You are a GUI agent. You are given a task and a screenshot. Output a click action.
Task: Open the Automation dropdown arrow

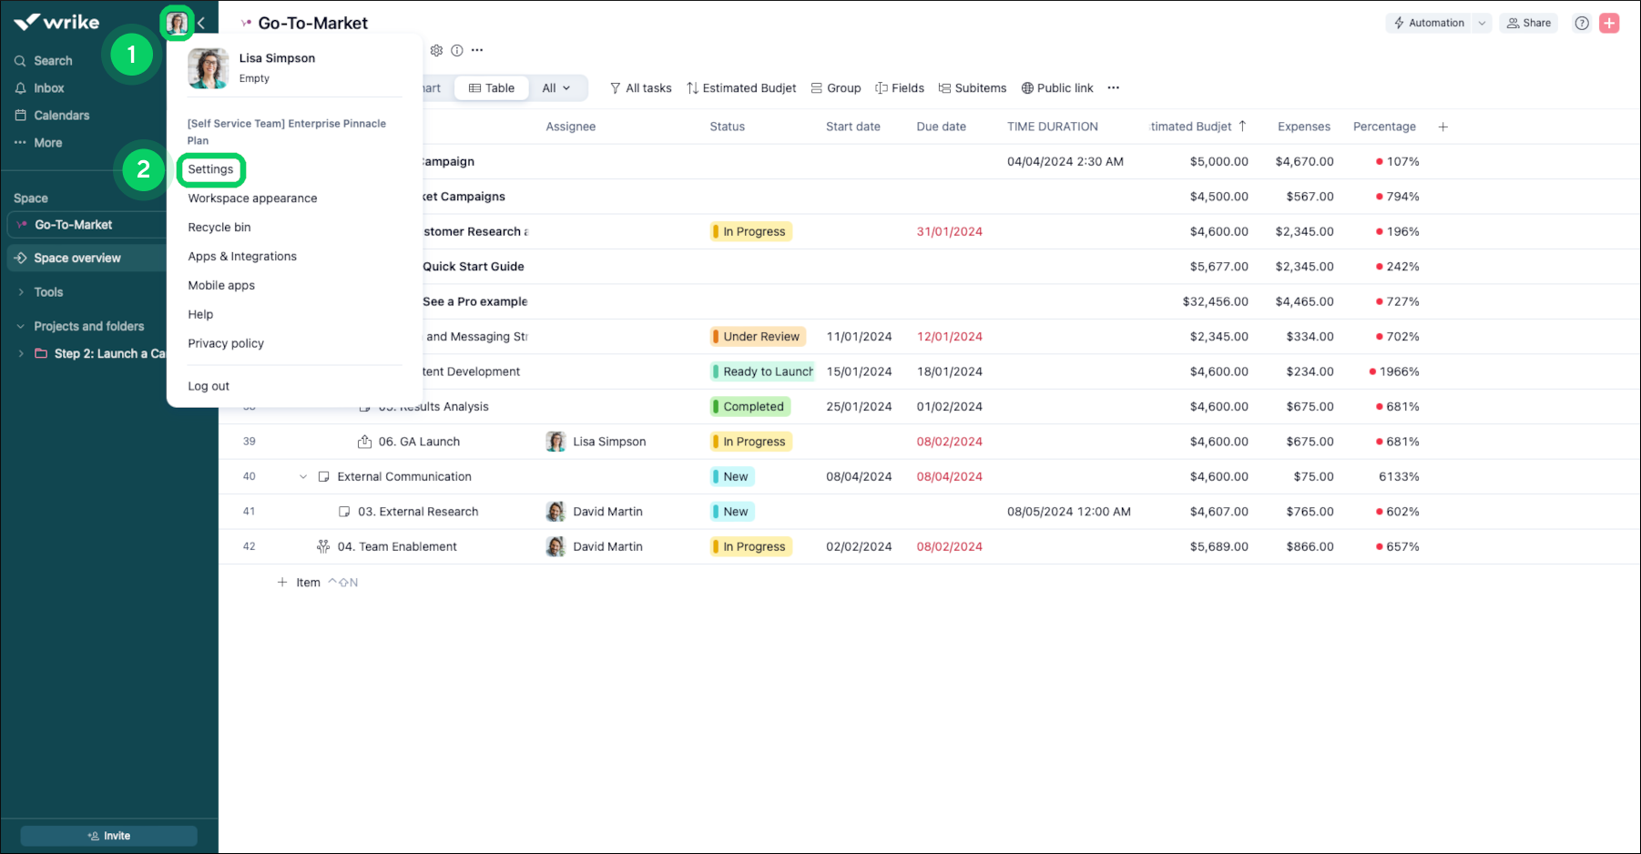(1482, 23)
